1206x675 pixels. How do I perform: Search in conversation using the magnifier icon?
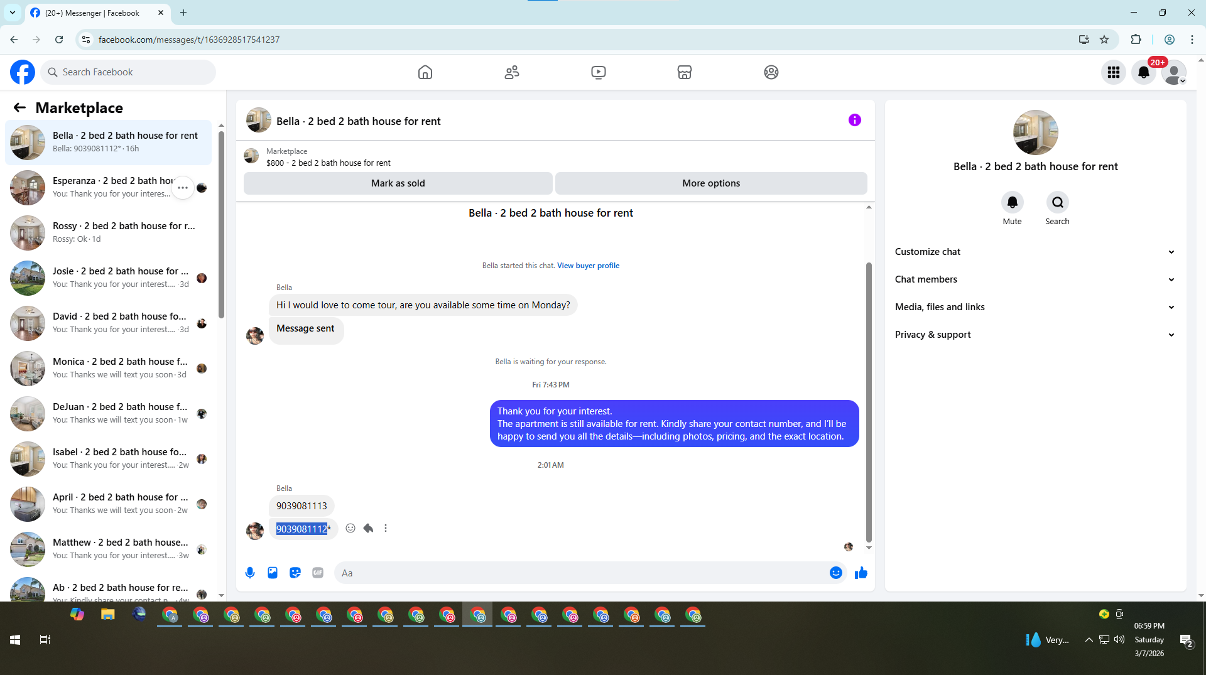coord(1058,202)
